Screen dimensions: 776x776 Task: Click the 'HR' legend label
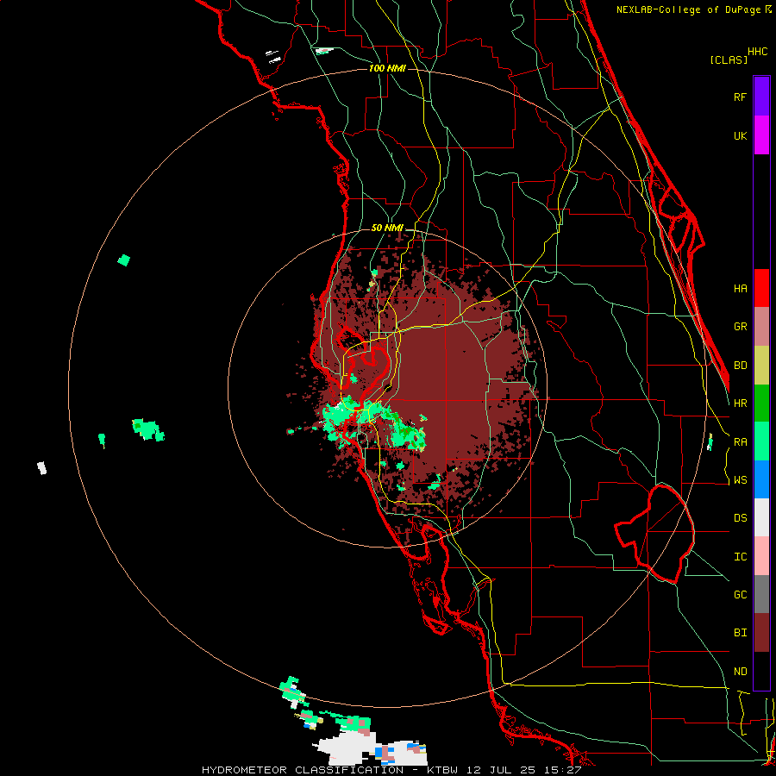tap(740, 404)
